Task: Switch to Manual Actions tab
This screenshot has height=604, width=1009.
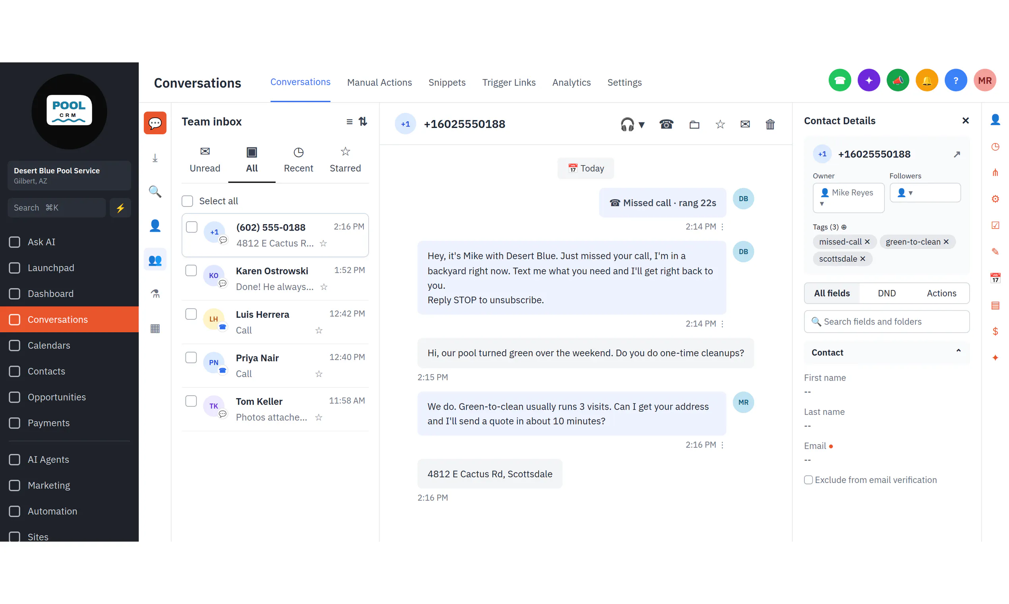Action: point(379,83)
